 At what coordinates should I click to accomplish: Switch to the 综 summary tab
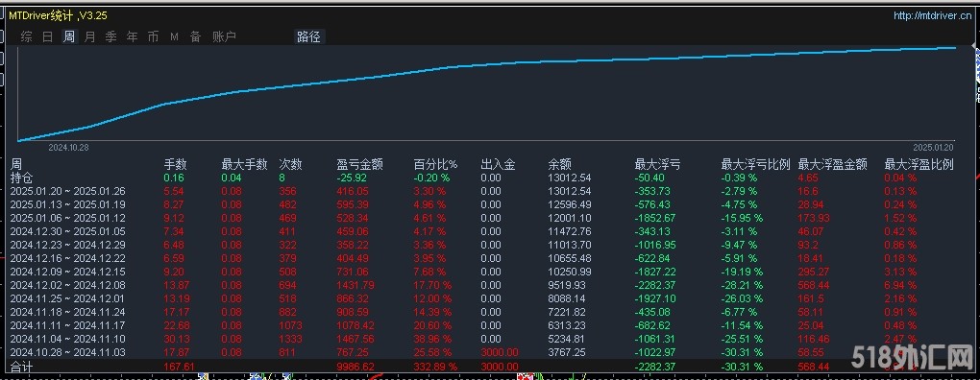pos(26,36)
